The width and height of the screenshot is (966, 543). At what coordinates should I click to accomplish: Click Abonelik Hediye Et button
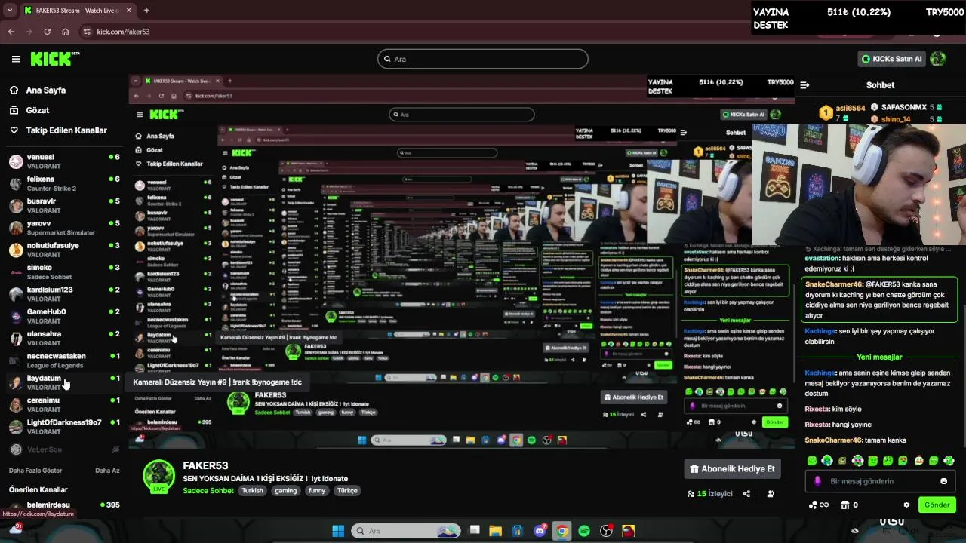click(x=732, y=469)
